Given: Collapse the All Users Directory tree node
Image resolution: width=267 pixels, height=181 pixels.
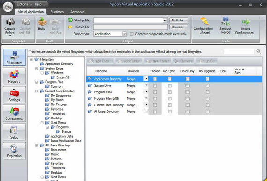Looking at the screenshot, I should tap(37, 146).
